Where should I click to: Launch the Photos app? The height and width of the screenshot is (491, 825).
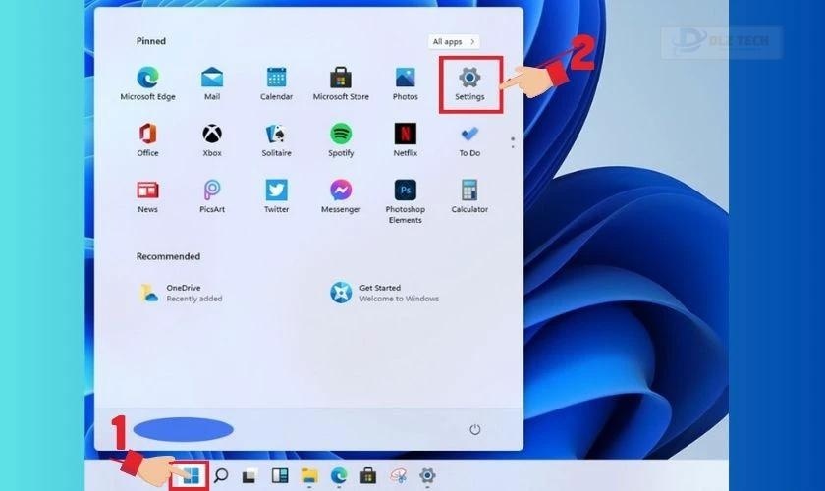pyautogui.click(x=405, y=78)
